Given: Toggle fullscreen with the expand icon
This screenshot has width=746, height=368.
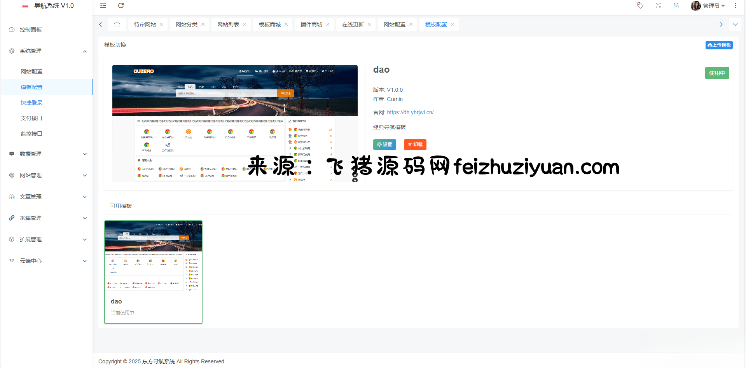Looking at the screenshot, I should pos(658,5).
